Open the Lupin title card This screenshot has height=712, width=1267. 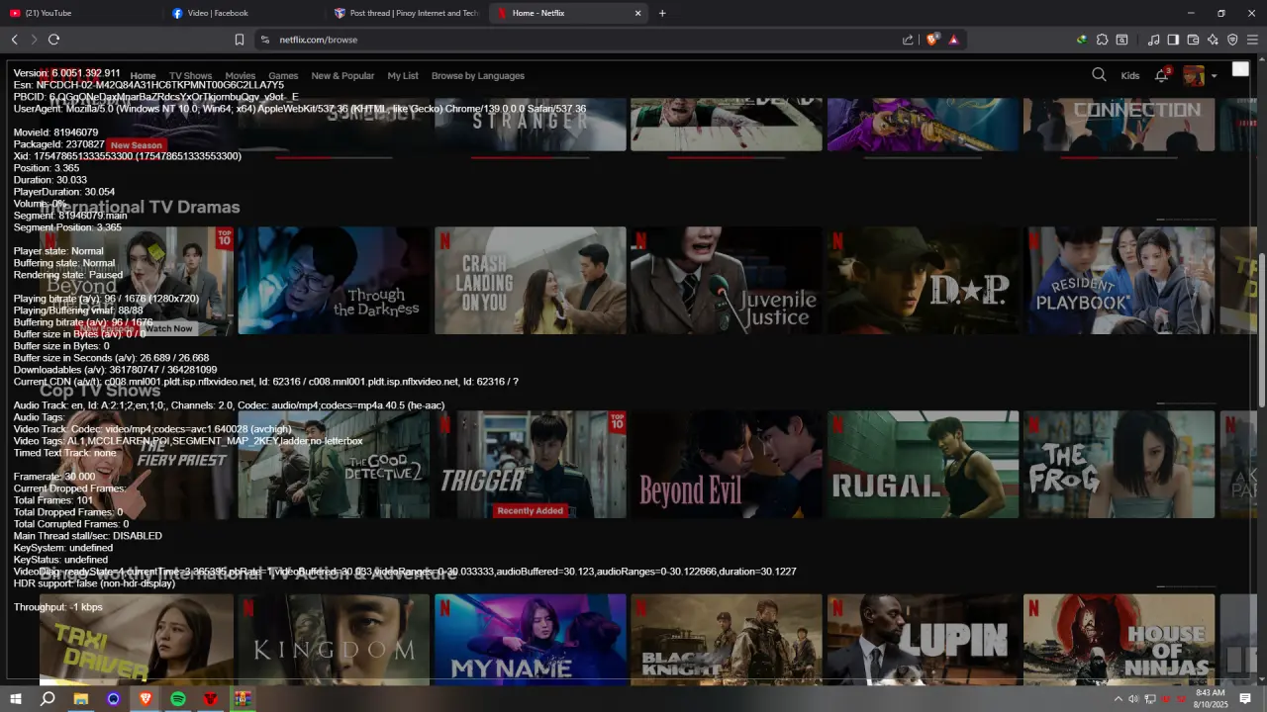[923, 639]
